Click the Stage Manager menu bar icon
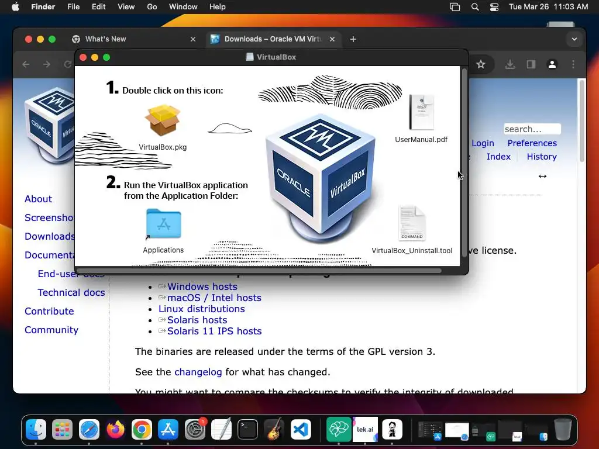This screenshot has width=599, height=449. [455, 7]
